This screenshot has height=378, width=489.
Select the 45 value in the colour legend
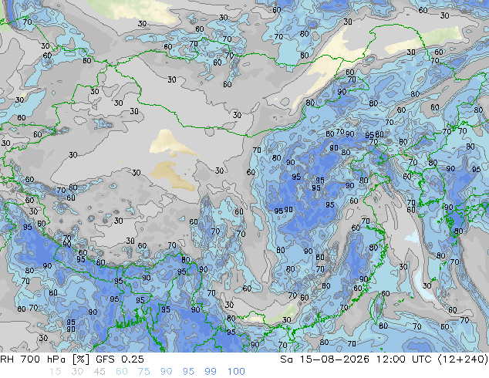99,372
